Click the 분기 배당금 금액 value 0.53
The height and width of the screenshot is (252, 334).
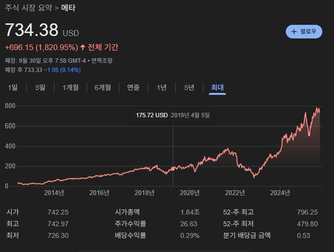[303, 235]
